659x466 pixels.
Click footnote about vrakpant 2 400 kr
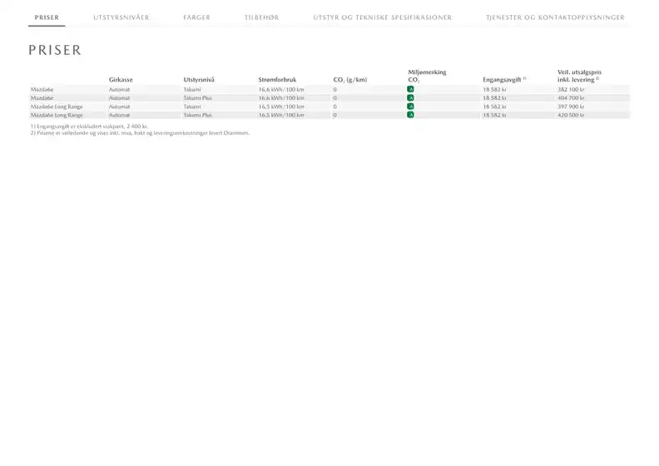click(x=89, y=126)
